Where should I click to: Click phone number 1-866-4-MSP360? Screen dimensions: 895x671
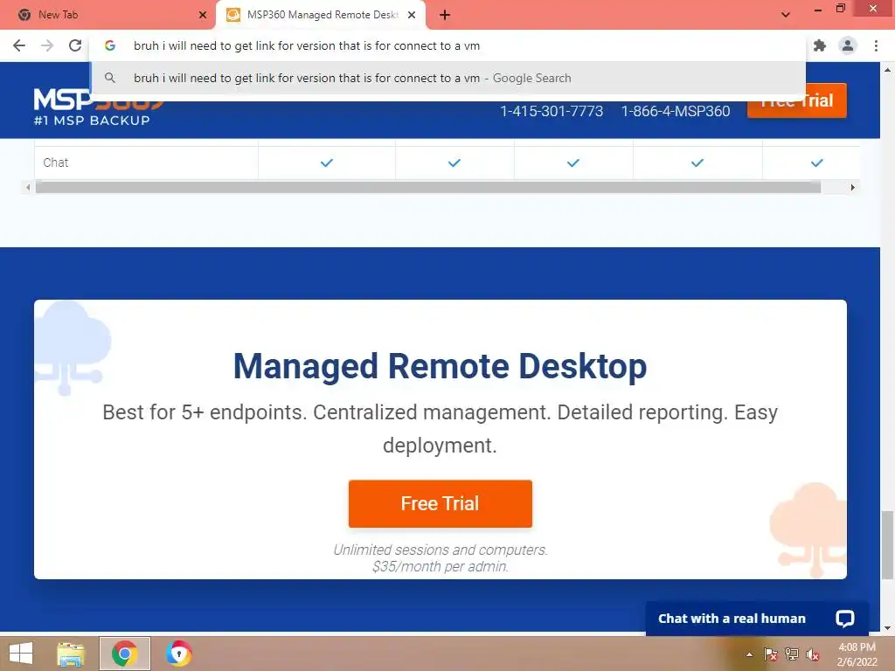(x=676, y=111)
